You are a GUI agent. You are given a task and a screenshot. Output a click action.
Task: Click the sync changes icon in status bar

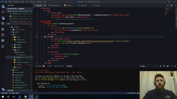[10, 93]
